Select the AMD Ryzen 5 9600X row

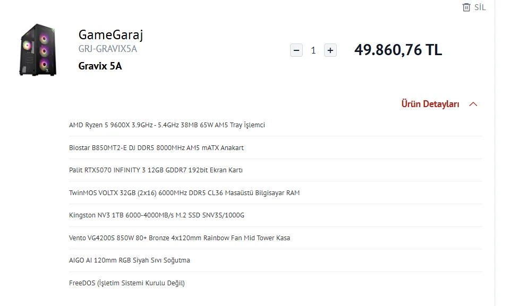click(x=167, y=125)
